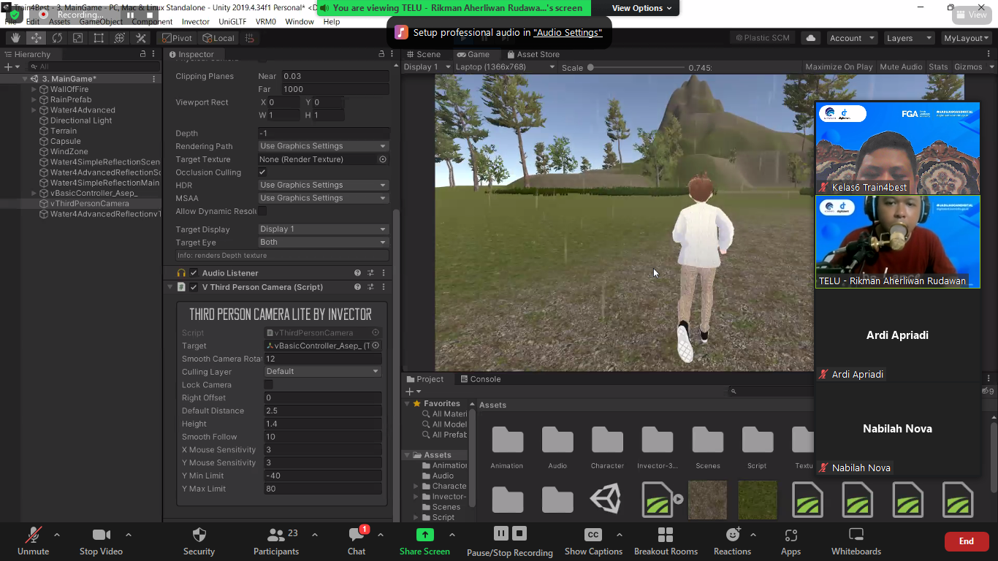Expand the WallOfFire hierarchy item

34,89
